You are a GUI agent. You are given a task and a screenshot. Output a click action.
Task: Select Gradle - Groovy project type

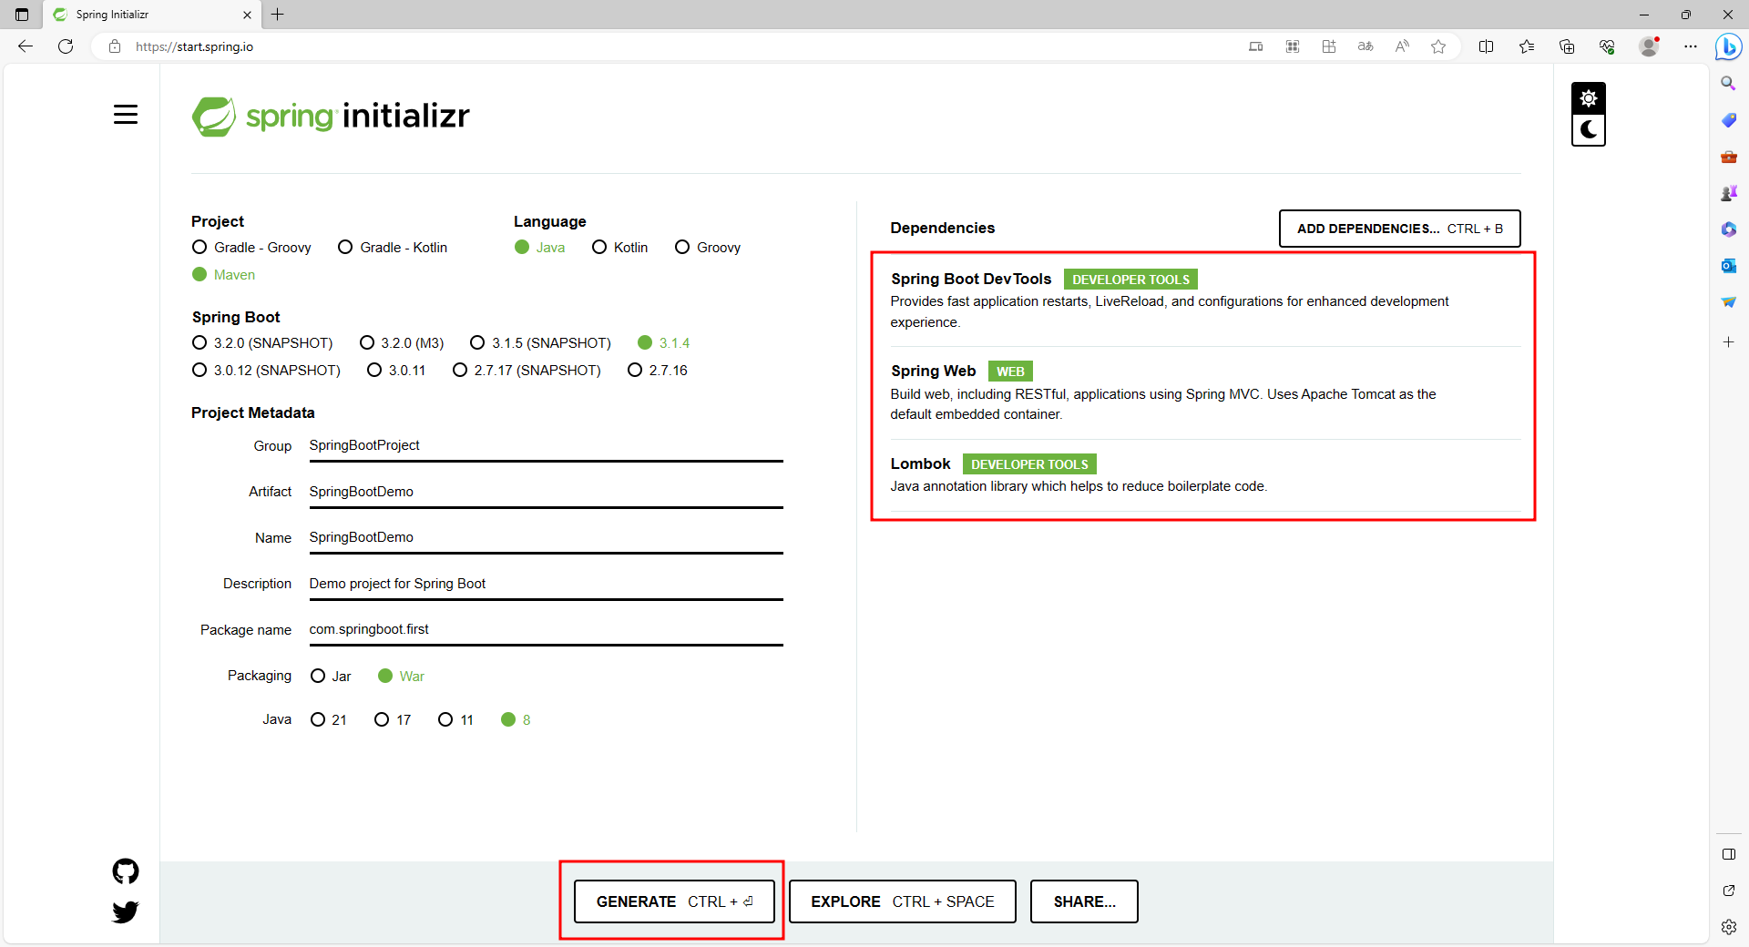pyautogui.click(x=251, y=248)
